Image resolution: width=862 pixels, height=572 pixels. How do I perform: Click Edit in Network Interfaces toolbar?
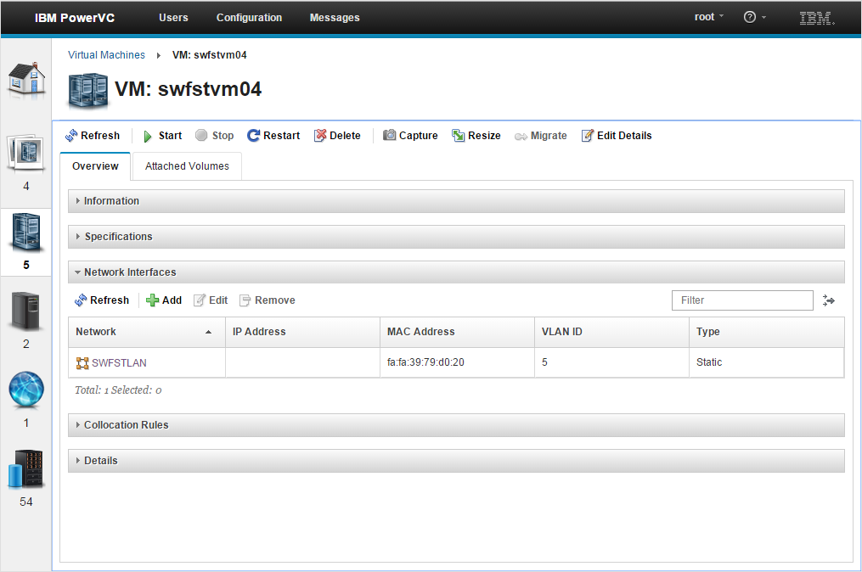[211, 300]
